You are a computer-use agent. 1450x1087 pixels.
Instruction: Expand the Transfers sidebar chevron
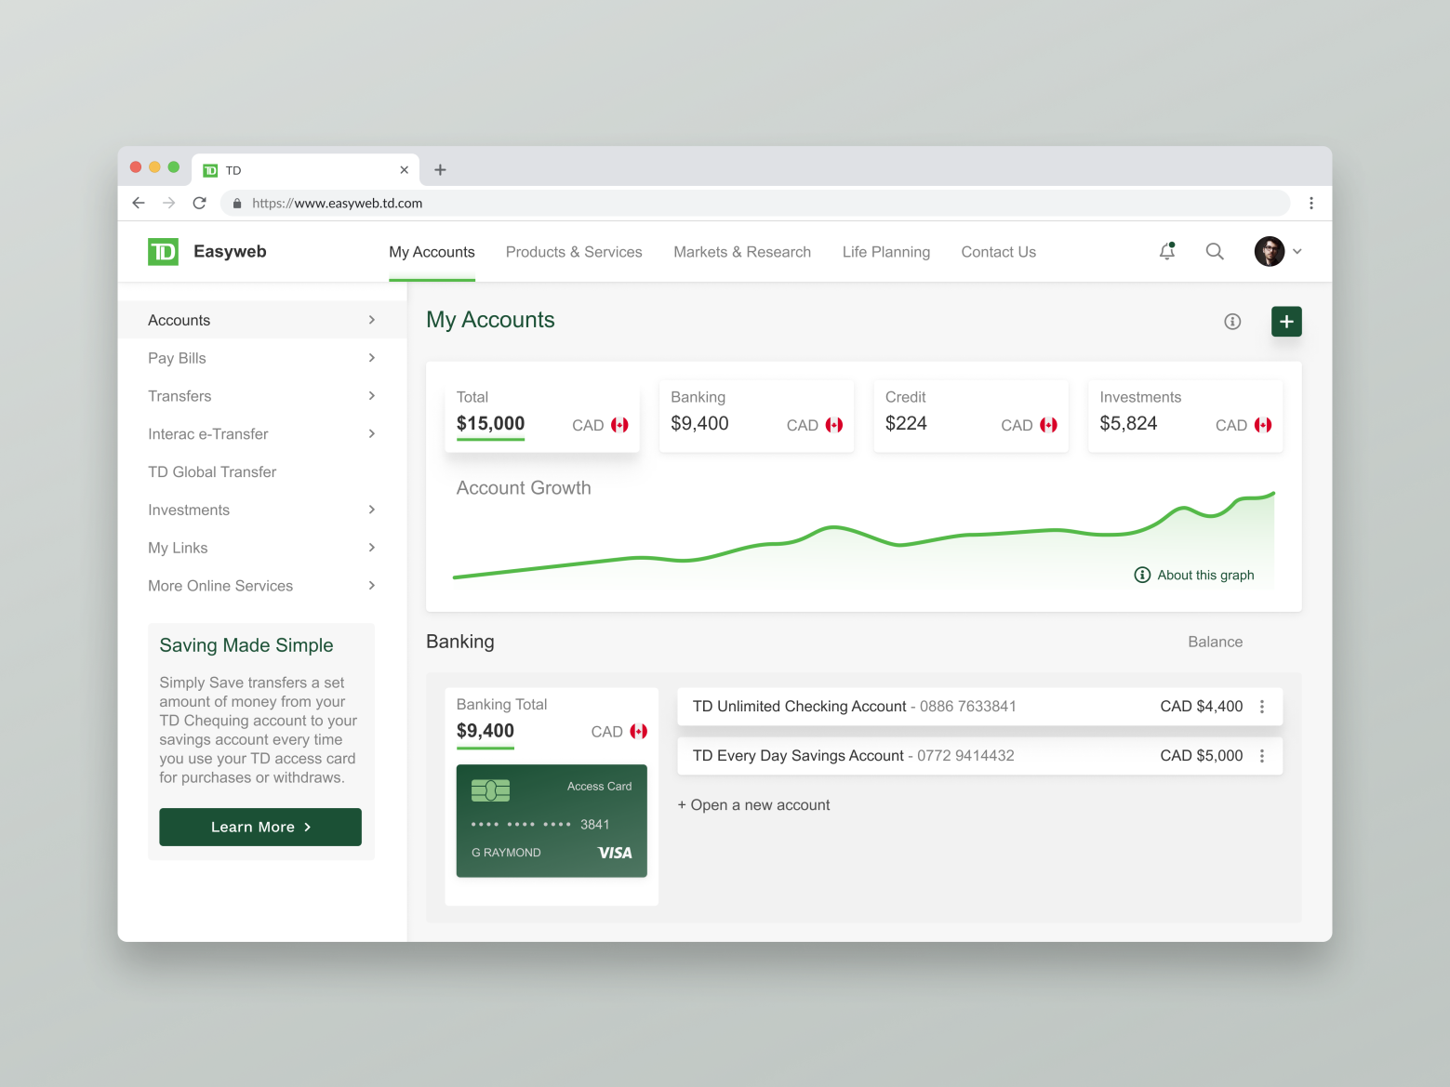(x=372, y=396)
